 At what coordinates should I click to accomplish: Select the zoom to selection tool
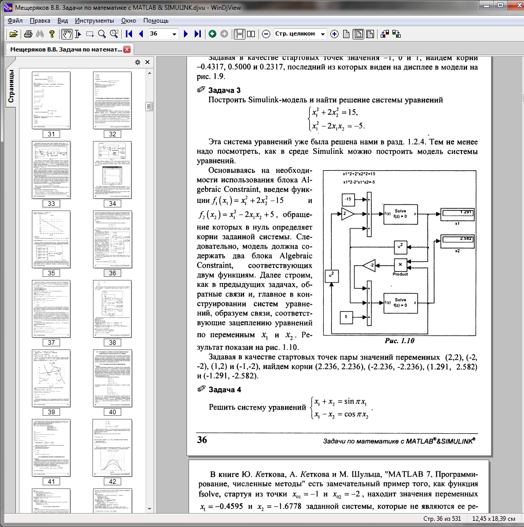pyautogui.click(x=114, y=34)
